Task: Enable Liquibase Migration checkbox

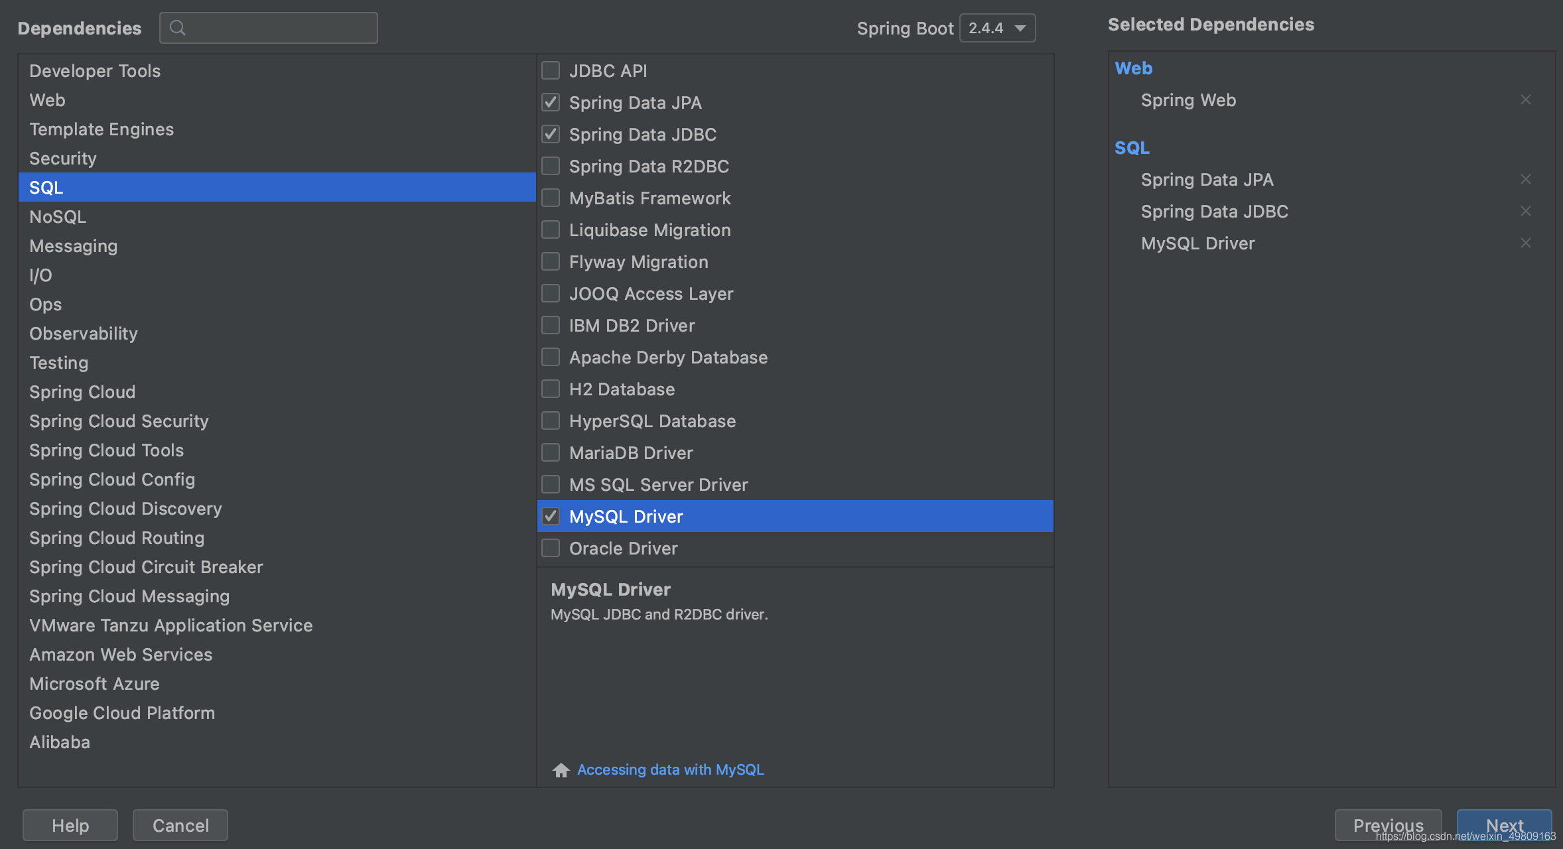Action: 551,229
